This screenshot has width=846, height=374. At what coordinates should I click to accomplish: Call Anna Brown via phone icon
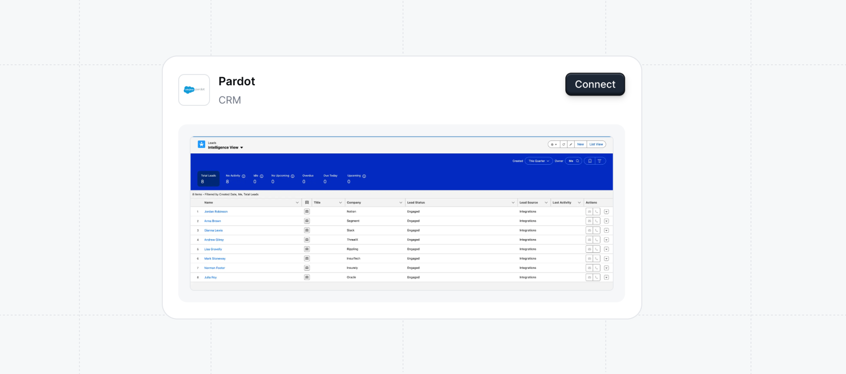click(596, 221)
